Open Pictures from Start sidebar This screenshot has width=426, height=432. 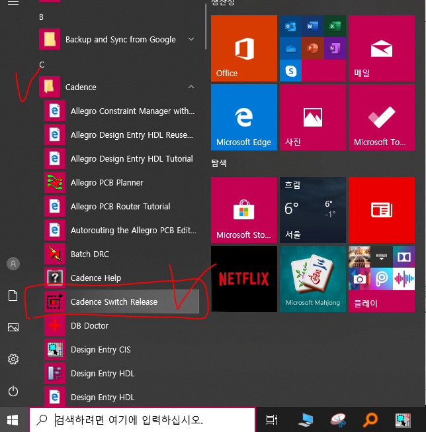click(13, 327)
